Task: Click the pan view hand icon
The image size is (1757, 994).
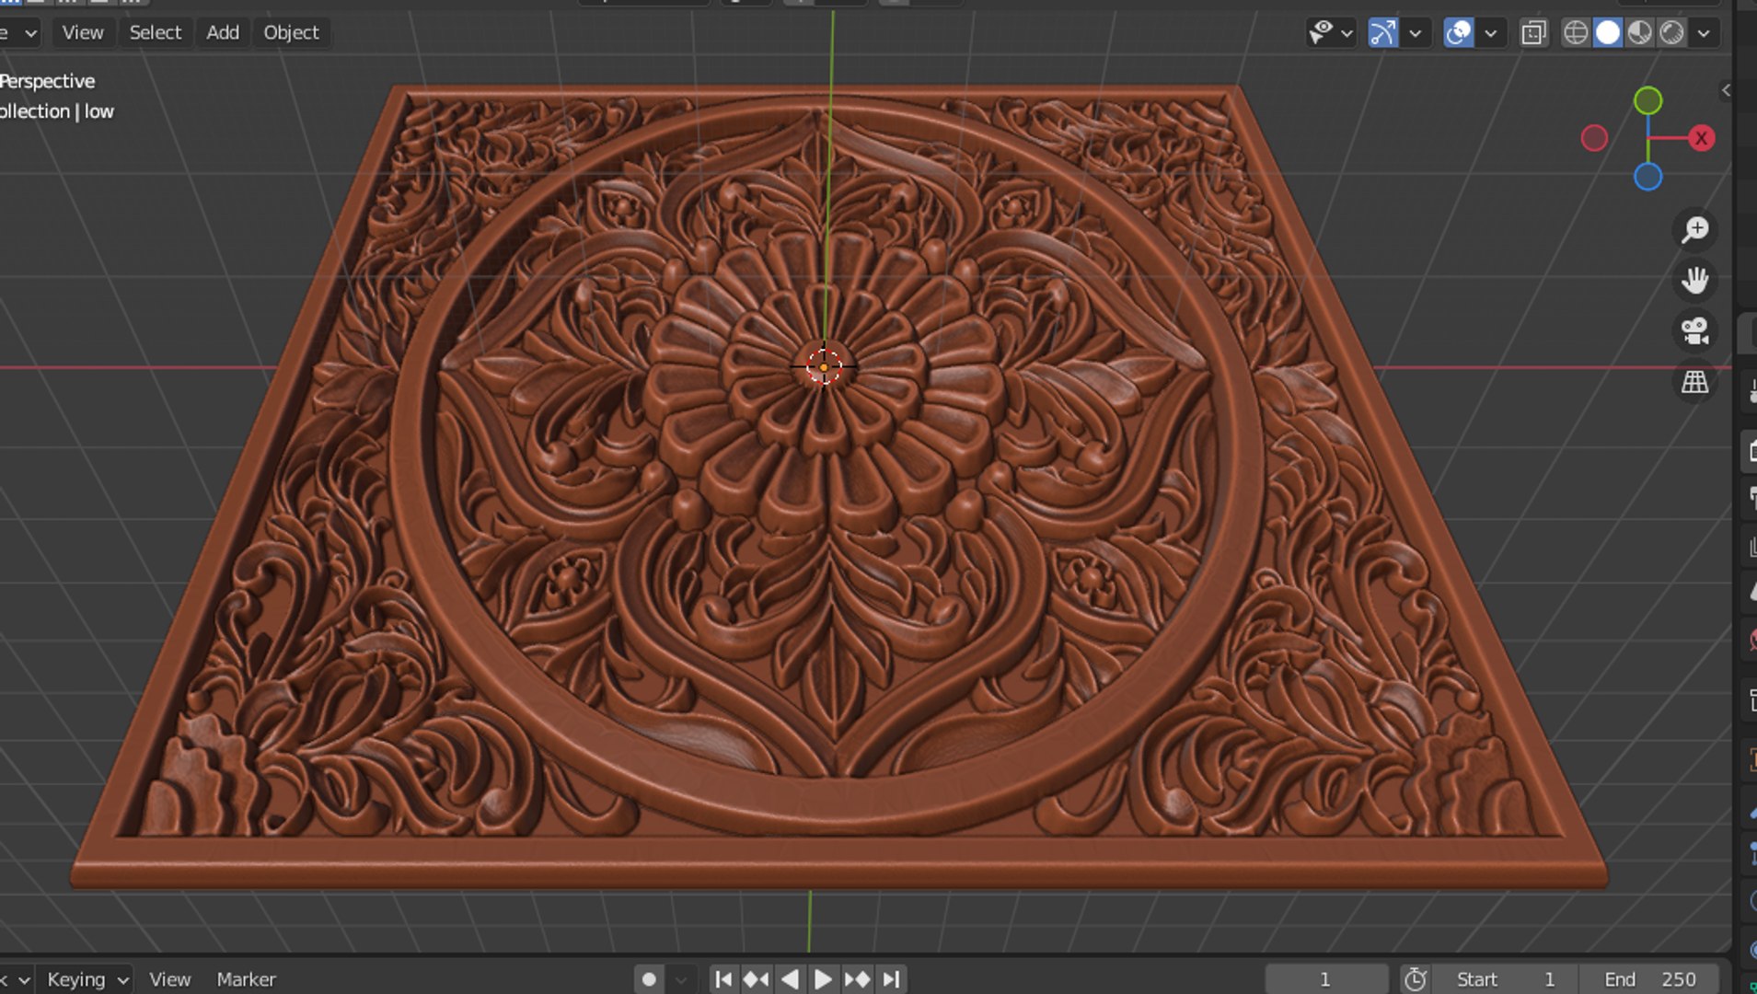Action: (1694, 280)
